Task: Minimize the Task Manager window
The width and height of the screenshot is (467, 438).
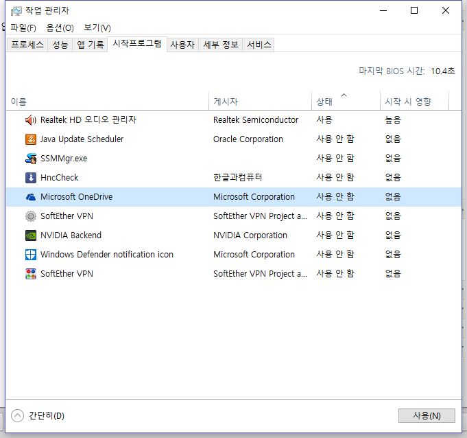Action: [x=383, y=11]
